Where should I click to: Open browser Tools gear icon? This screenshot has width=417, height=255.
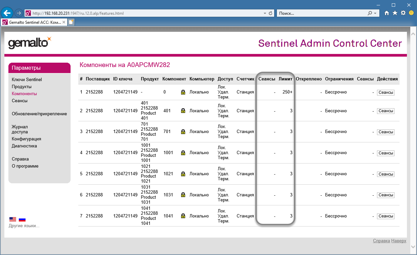(x=403, y=13)
